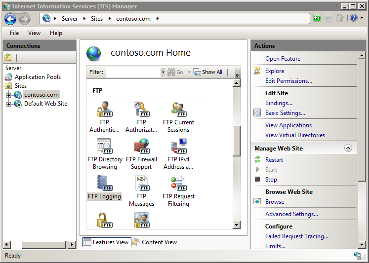
Task: Open FTP IPv4 Address restrictions icon
Action: click(x=179, y=146)
